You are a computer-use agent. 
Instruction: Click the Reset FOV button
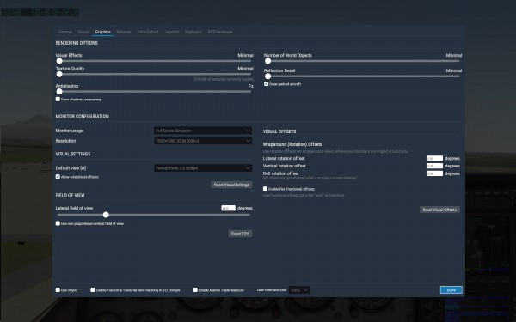(240, 234)
